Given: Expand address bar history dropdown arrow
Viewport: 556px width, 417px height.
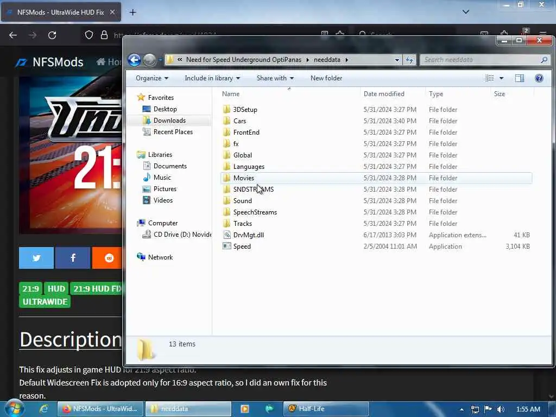Looking at the screenshot, I should click(x=397, y=60).
